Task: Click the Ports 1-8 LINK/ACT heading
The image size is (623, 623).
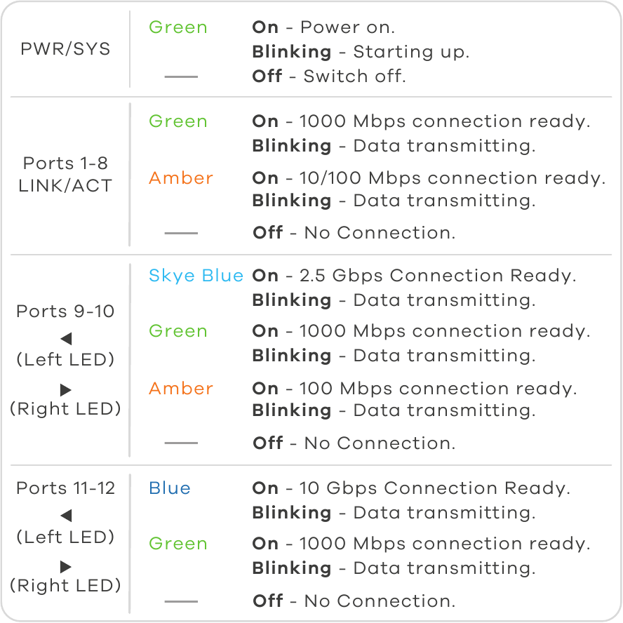Action: coord(66,175)
